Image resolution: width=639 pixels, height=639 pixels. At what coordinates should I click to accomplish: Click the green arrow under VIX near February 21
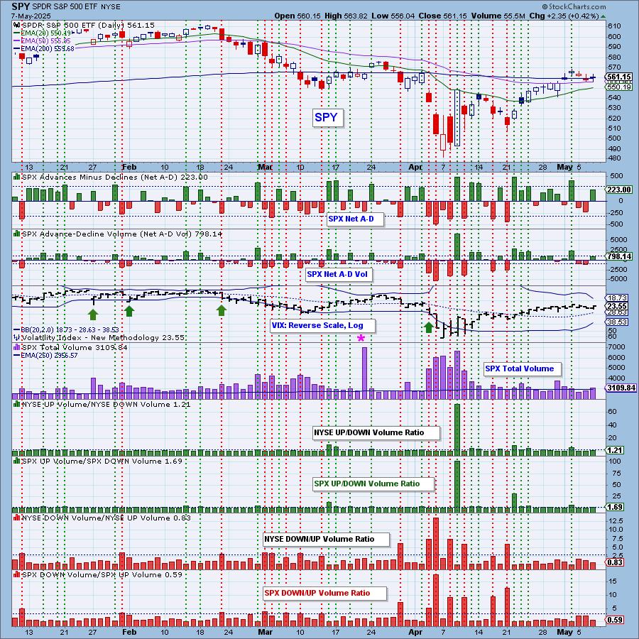tap(222, 311)
